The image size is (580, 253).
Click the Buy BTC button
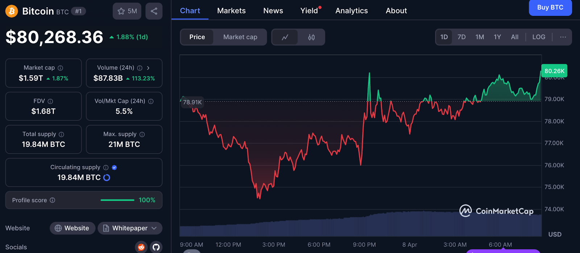click(550, 8)
